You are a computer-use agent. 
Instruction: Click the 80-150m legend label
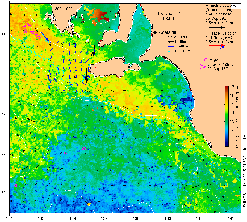(182, 51)
